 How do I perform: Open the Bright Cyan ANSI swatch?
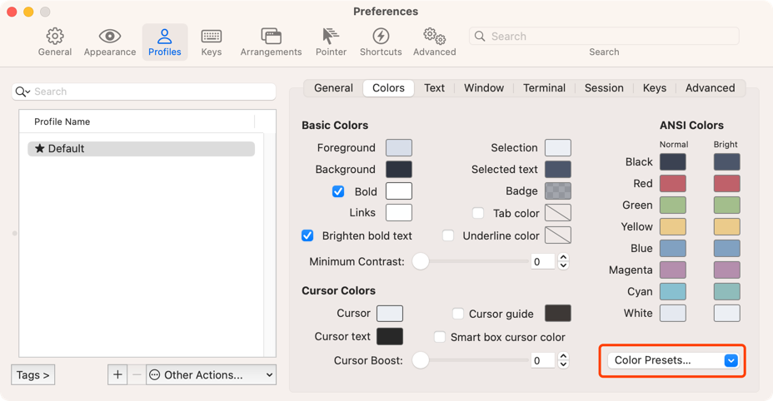pos(726,292)
